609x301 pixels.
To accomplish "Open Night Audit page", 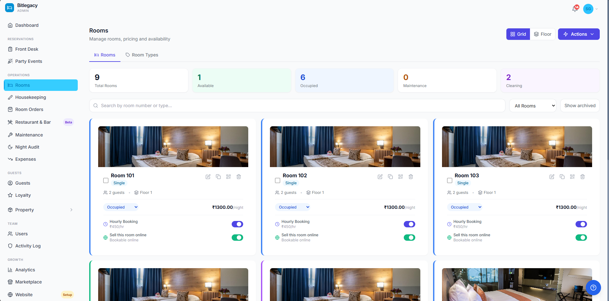I will click(x=41, y=147).
